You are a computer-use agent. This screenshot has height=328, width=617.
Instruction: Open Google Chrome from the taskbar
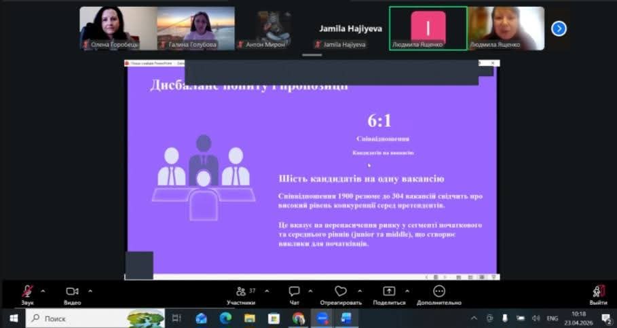298,318
